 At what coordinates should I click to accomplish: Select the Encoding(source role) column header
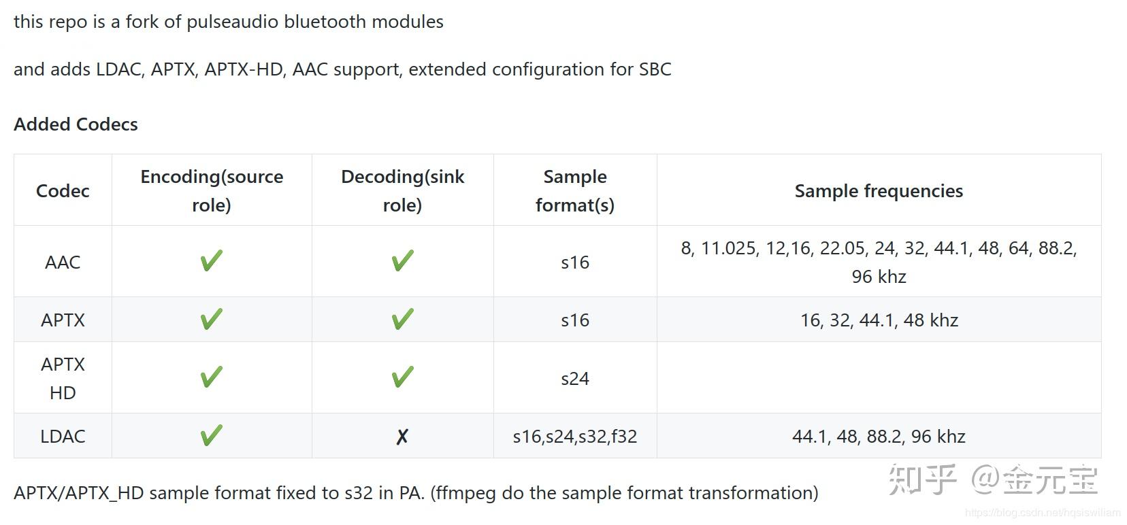tap(212, 190)
